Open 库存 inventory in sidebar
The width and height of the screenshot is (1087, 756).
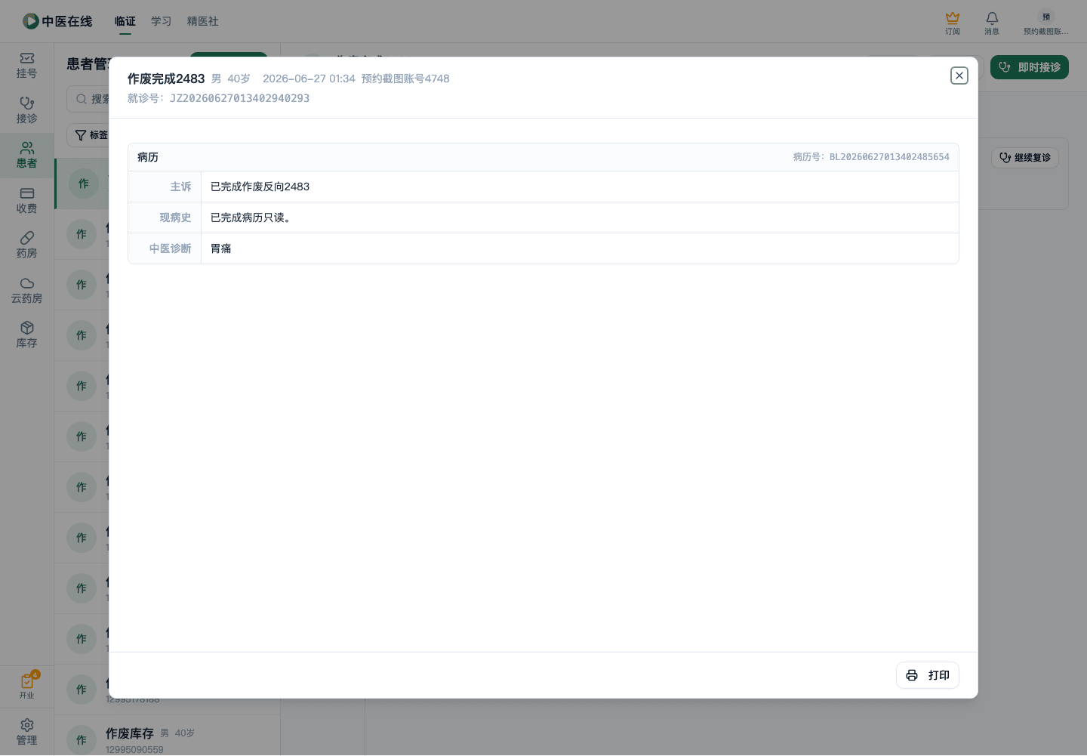click(27, 335)
